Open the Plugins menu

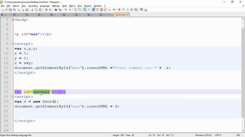point(88,6)
